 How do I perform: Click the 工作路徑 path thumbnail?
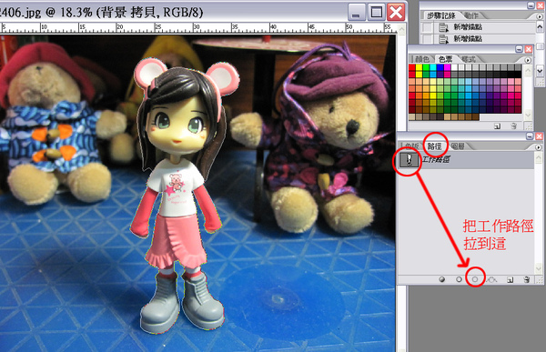[x=409, y=160]
